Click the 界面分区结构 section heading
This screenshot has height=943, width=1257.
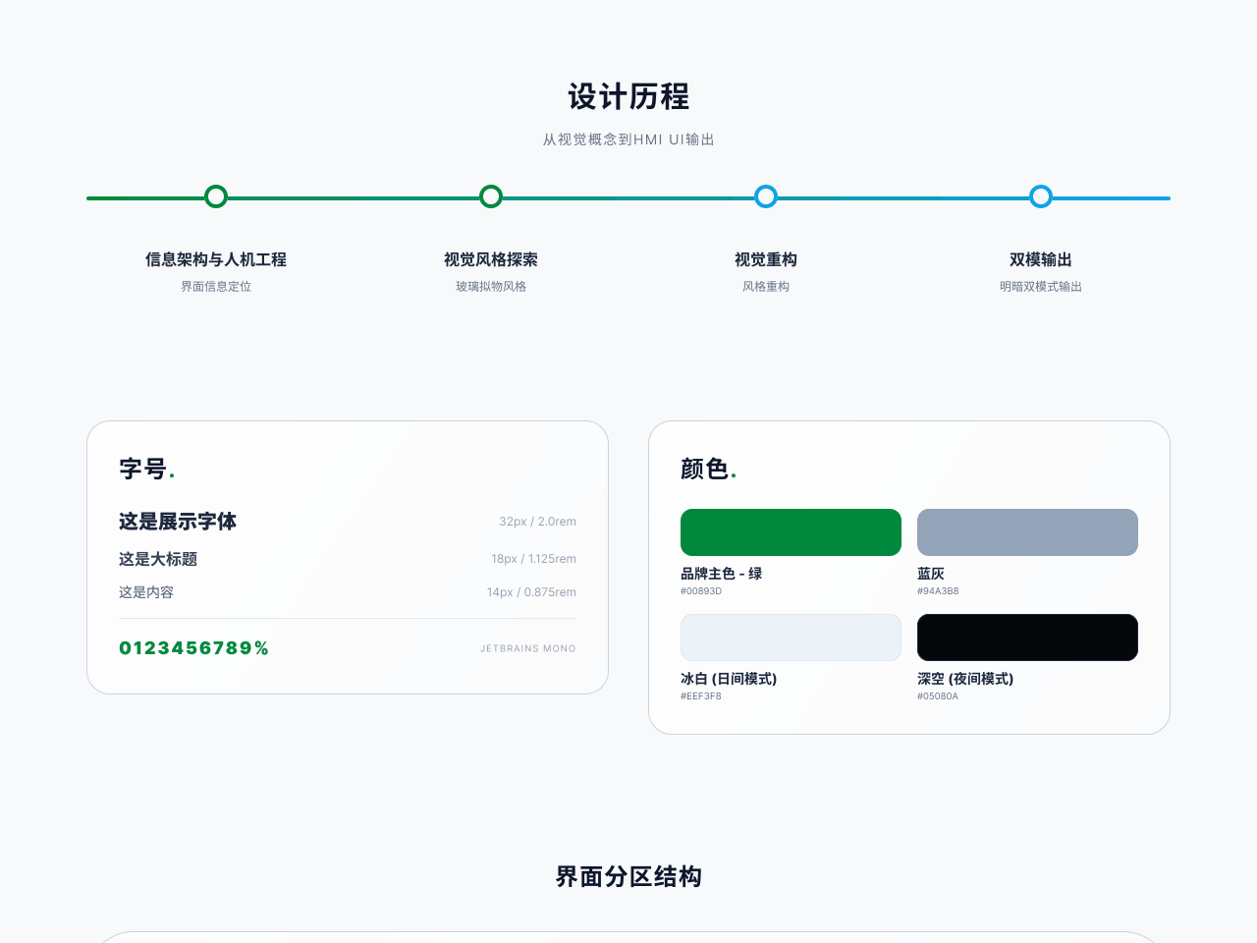628,876
